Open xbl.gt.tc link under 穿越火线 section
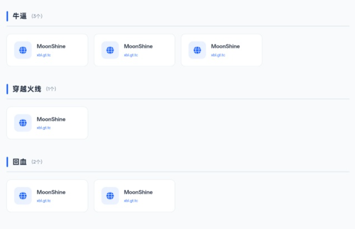This screenshot has width=355, height=229. (x=44, y=128)
